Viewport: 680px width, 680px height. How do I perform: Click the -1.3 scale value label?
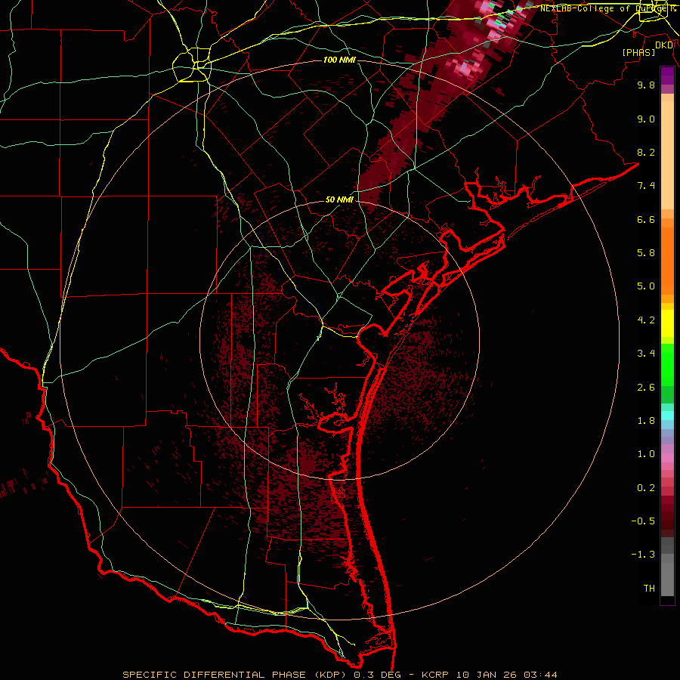[643, 555]
